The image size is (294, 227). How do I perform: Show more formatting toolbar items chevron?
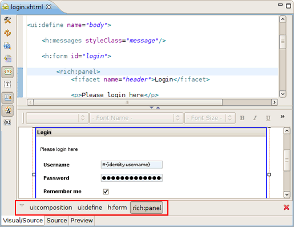point(283,117)
